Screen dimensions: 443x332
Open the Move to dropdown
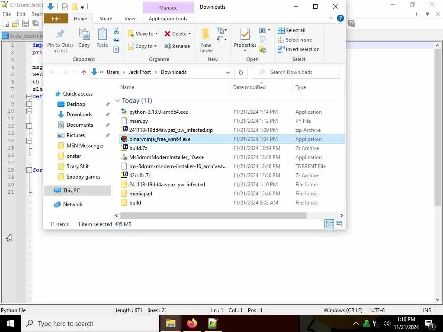point(143,34)
